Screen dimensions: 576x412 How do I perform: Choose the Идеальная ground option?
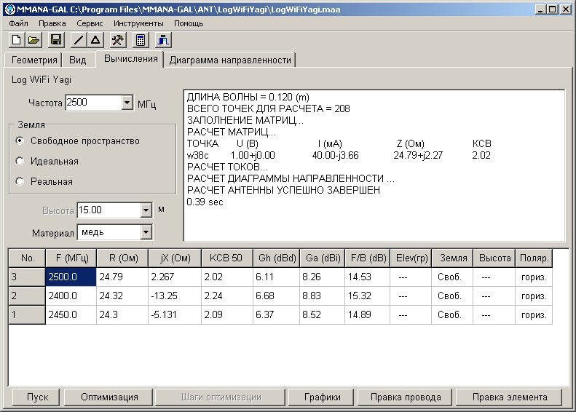(x=20, y=161)
